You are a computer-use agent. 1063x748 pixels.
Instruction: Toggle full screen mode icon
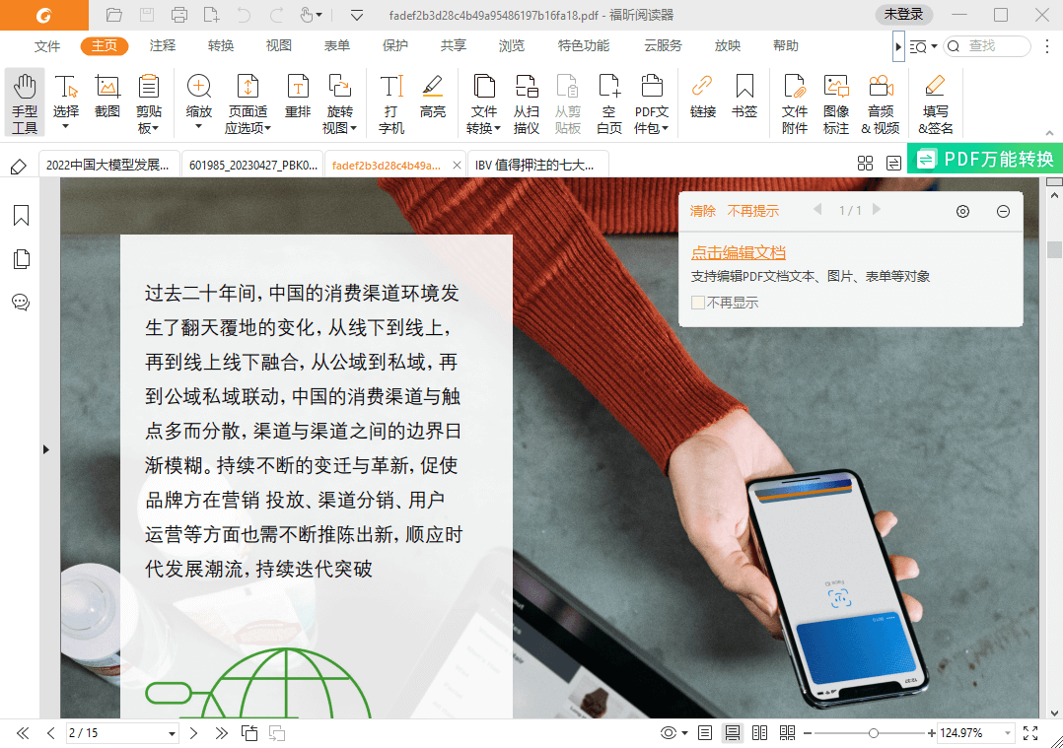(1030, 732)
